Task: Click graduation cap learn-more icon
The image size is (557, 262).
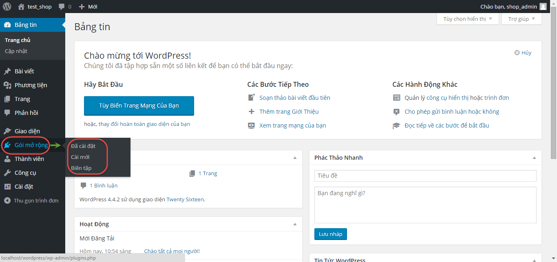Action: (x=397, y=125)
